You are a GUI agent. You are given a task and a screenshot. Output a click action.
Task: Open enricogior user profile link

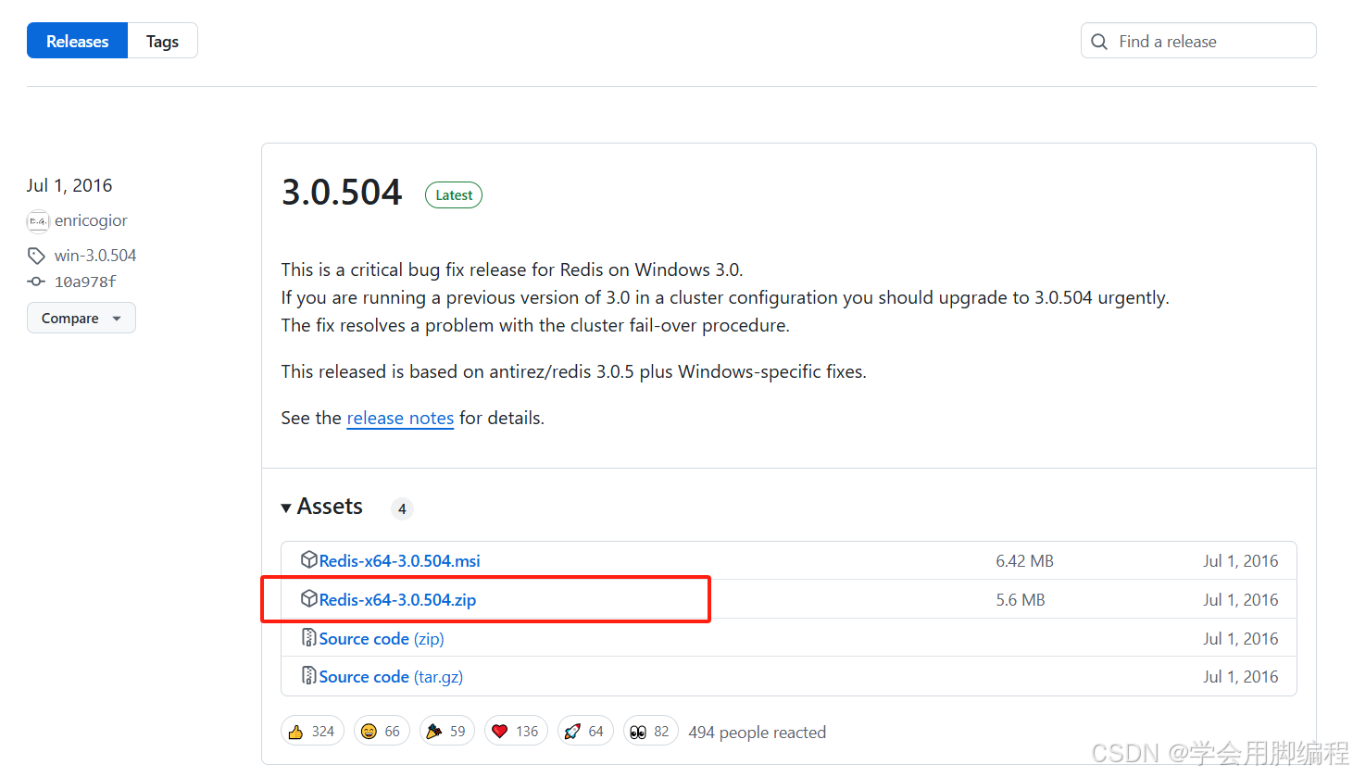[x=91, y=220]
